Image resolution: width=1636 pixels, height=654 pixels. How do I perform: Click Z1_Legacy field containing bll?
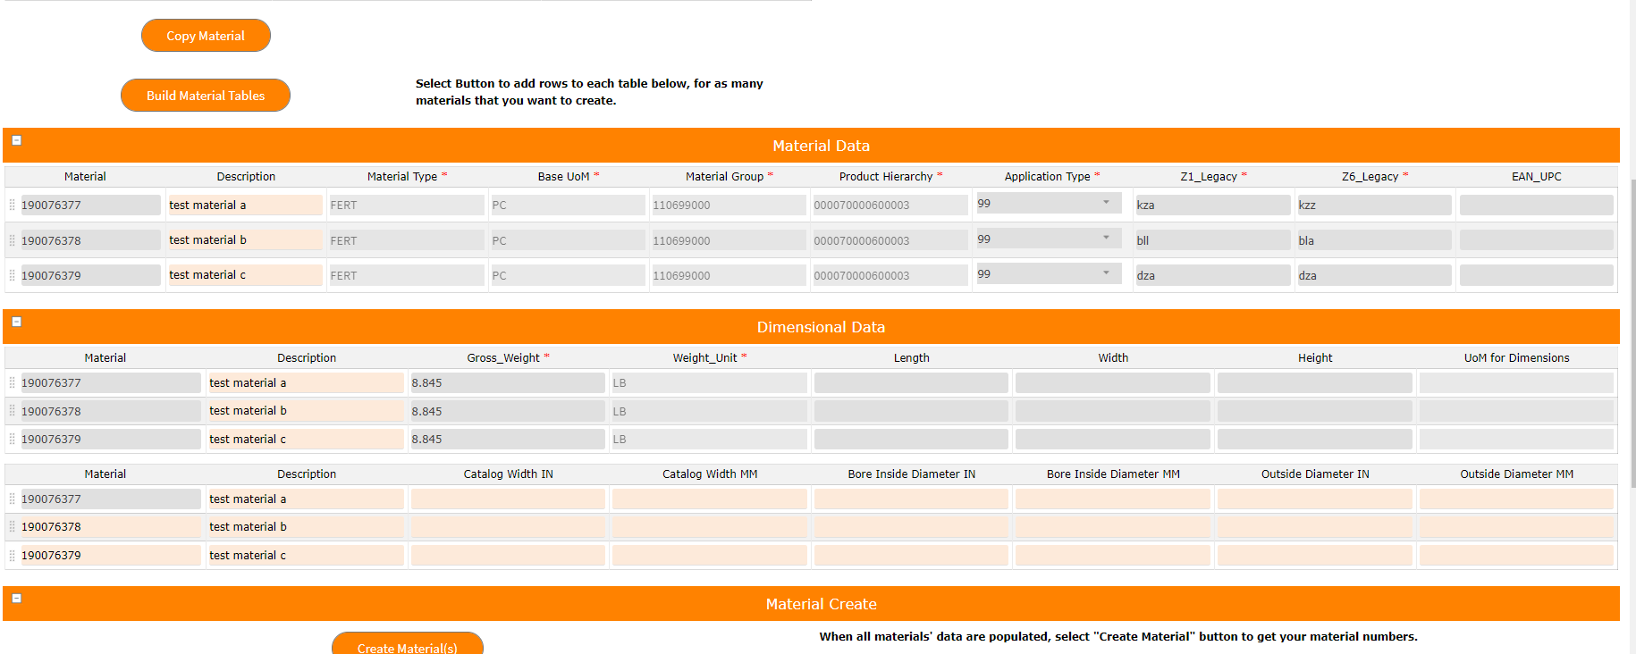point(1212,240)
